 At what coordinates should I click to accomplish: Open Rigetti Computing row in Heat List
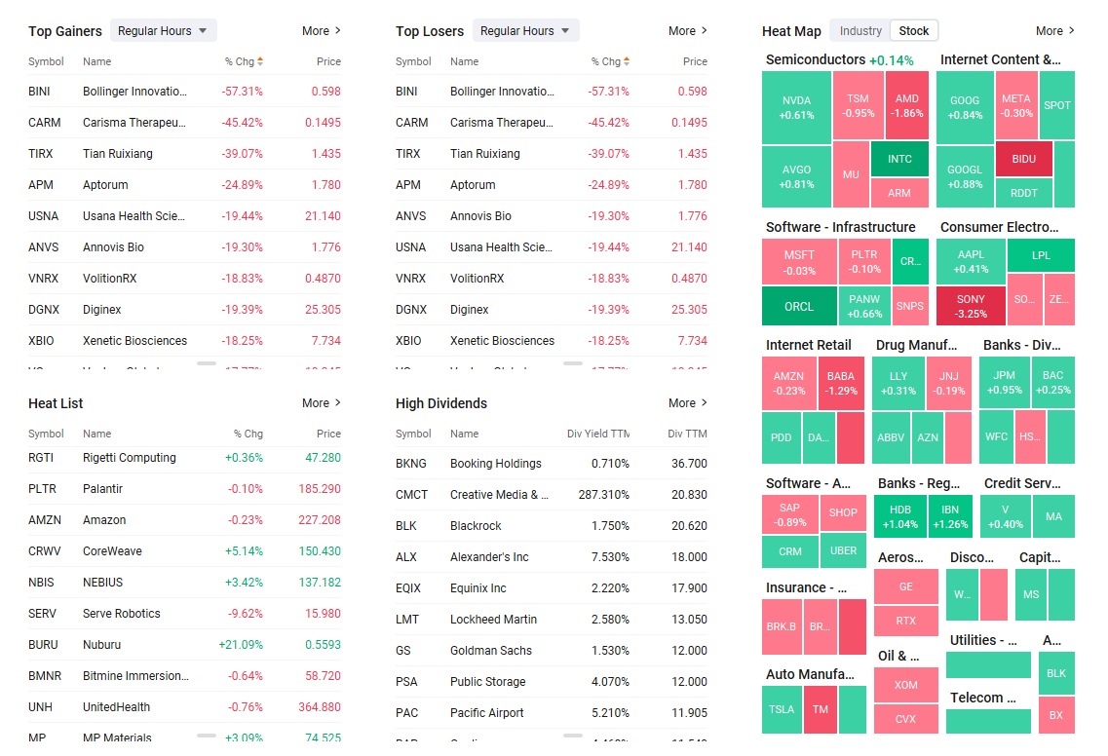coord(129,458)
